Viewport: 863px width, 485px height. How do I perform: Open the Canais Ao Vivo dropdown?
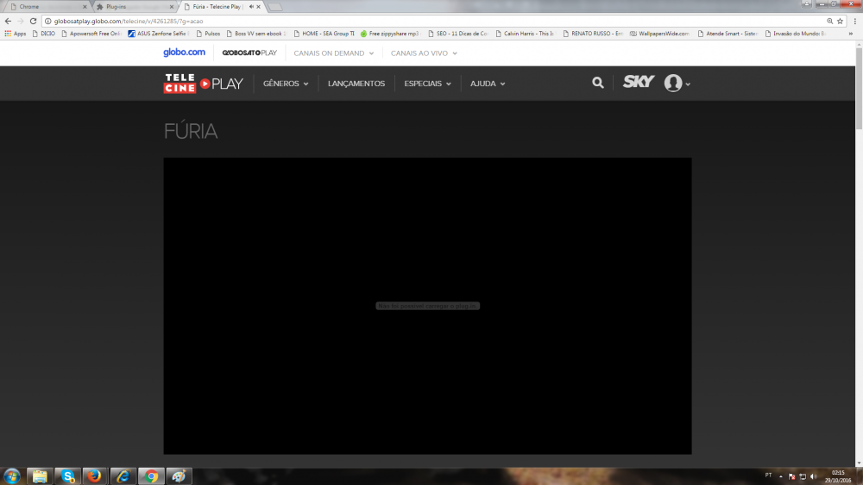pos(423,53)
